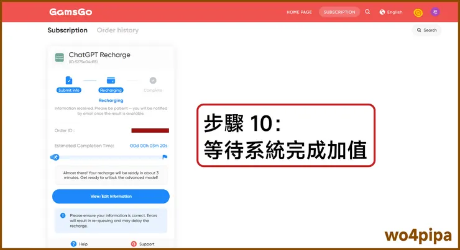The height and width of the screenshot is (250, 460).
Task: Switch to the Order history tab
Action: (117, 30)
